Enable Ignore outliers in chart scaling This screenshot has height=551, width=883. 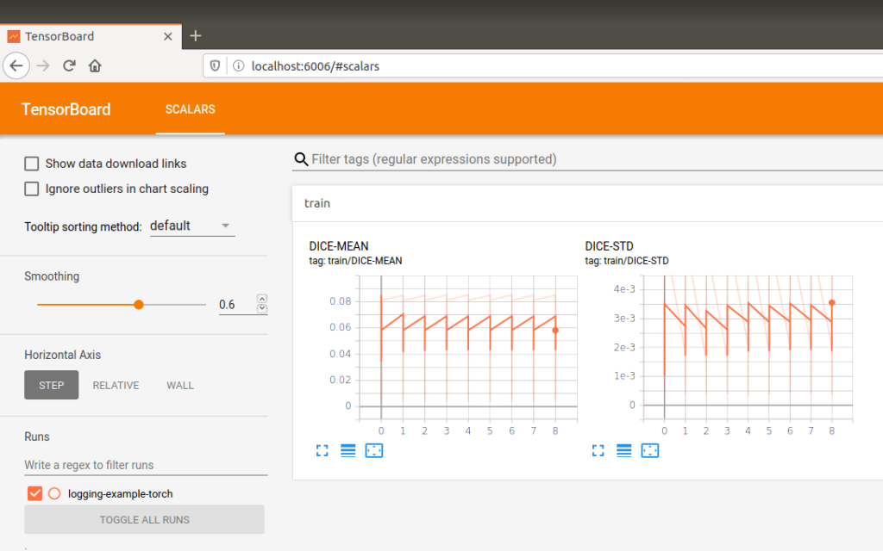(32, 189)
